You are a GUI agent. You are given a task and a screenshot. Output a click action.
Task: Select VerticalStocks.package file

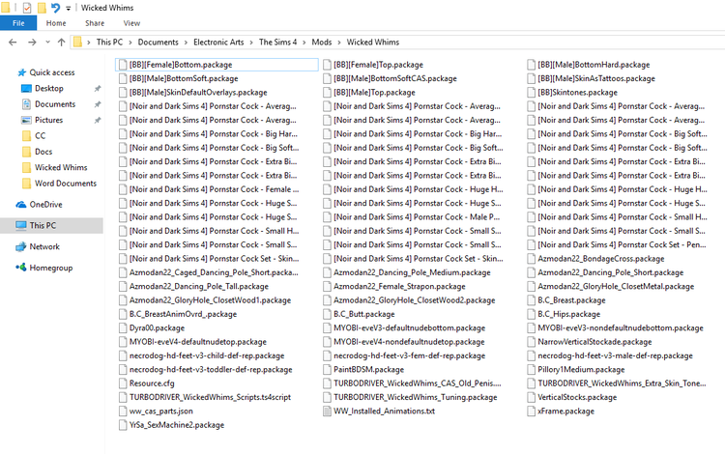(577, 397)
